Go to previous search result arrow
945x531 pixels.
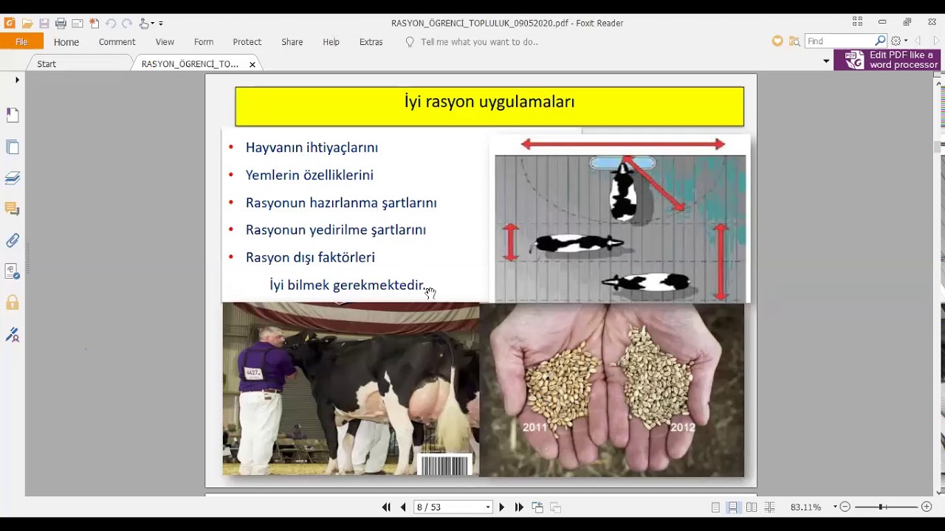pos(918,41)
